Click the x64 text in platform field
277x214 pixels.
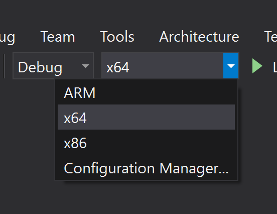click(x=117, y=67)
